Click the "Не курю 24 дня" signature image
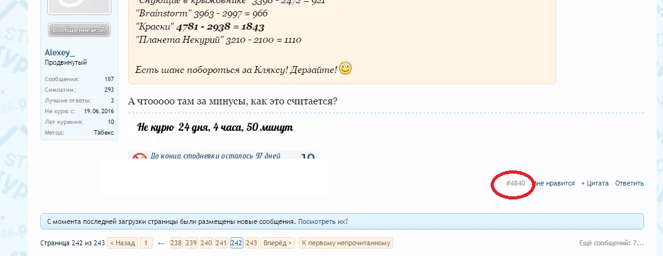 coord(215,127)
